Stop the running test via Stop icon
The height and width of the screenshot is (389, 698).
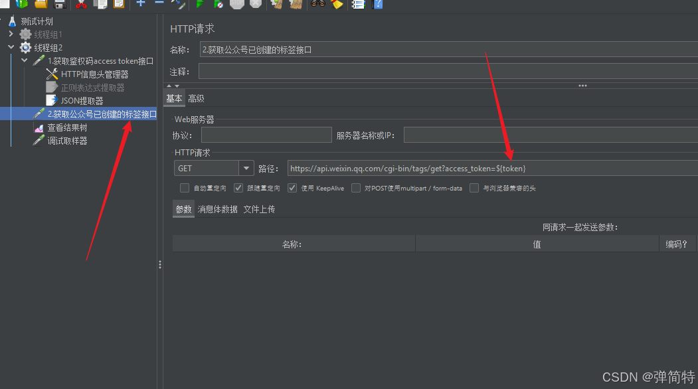(236, 5)
